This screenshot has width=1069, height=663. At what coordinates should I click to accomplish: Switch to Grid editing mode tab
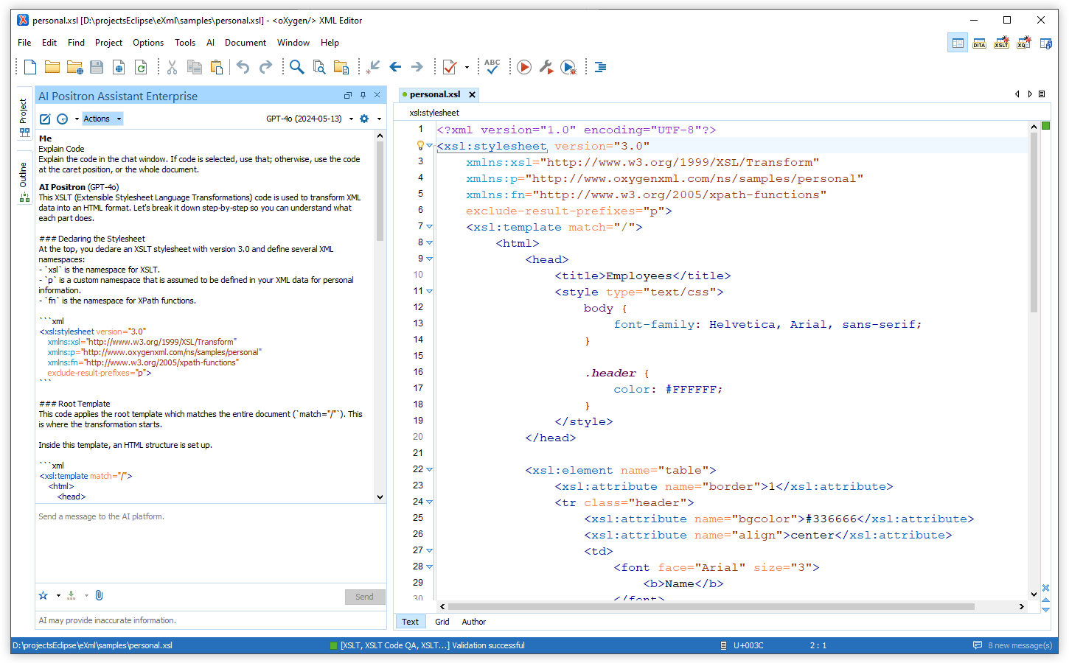(442, 622)
